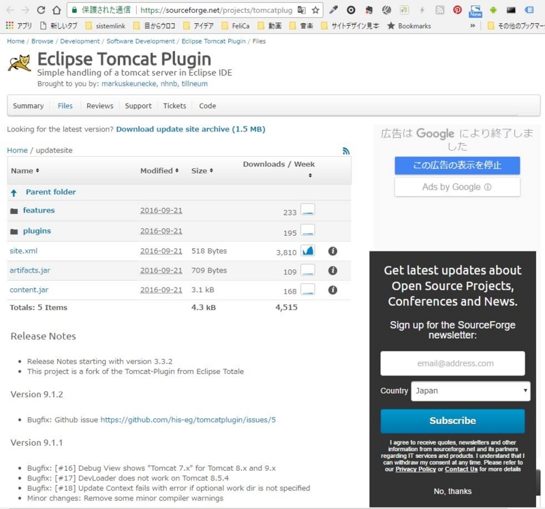Open info icon for artifacts.jar
The height and width of the screenshot is (509, 545).
coord(332,271)
